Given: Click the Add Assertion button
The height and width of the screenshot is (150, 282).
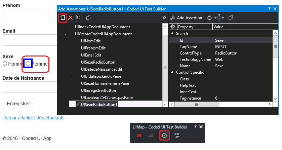Looking at the screenshot, I should pyautogui.click(x=186, y=17).
